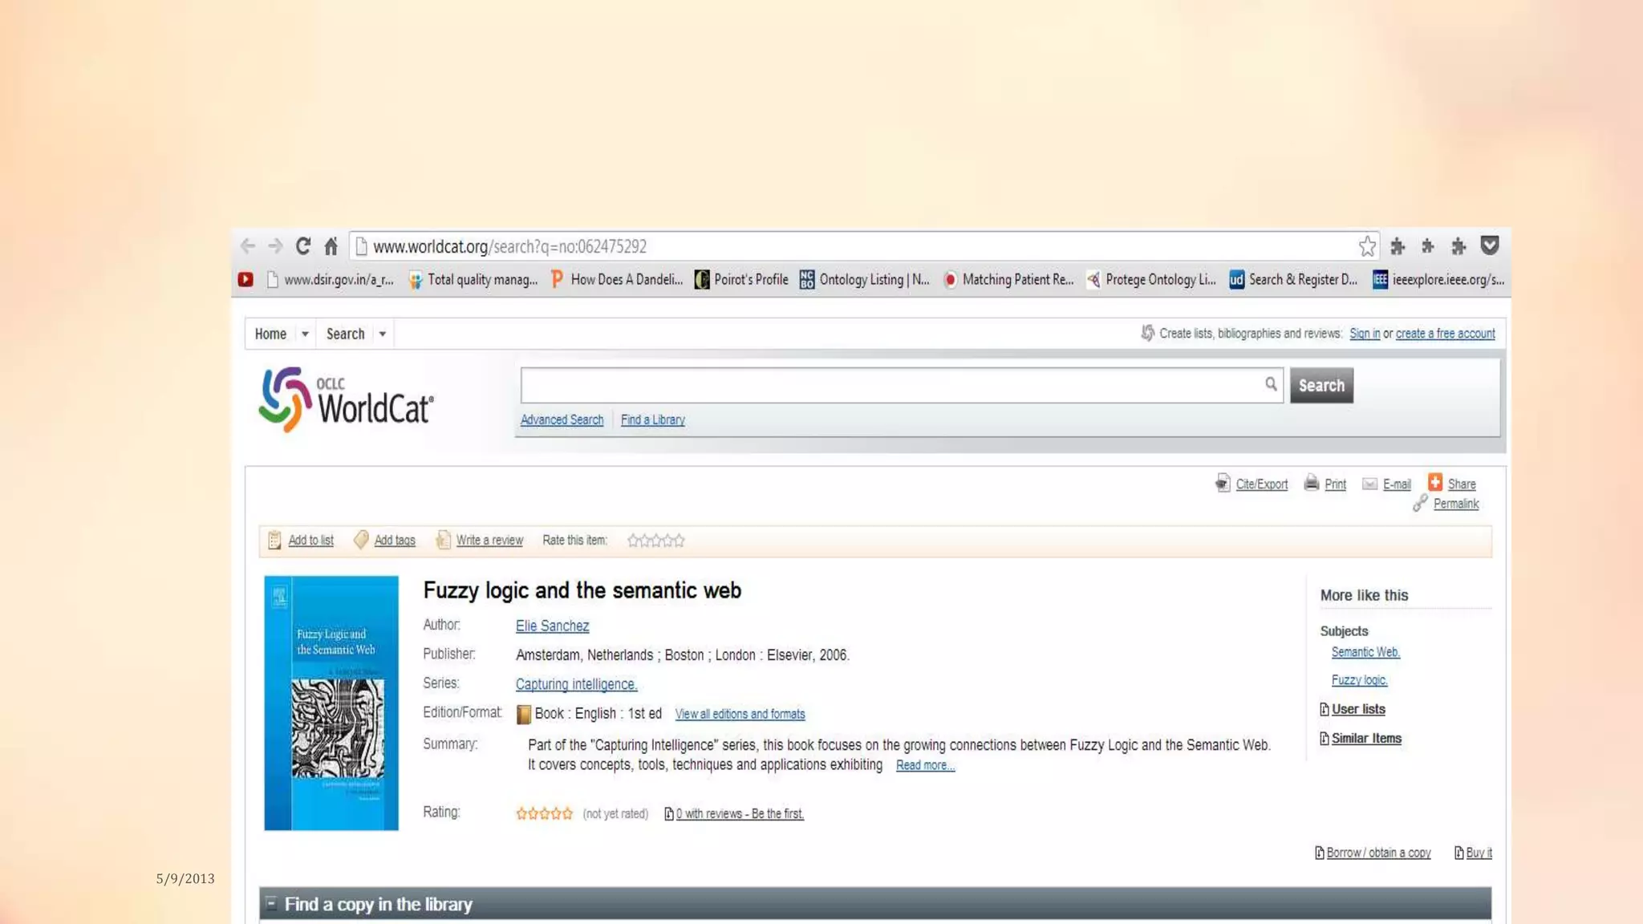
Task: Go to browser home icon
Action: click(x=331, y=246)
